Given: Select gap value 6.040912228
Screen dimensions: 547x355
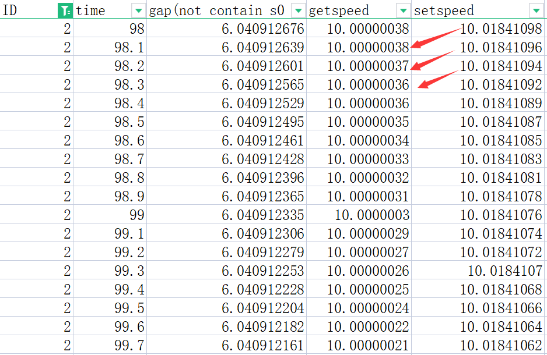Looking at the screenshot, I should 226,289.
